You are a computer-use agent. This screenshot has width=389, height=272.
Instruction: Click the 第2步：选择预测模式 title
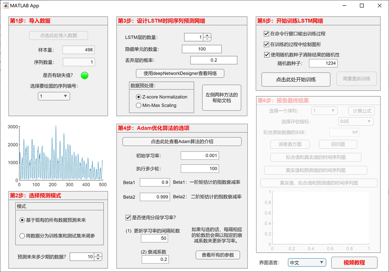click(x=35, y=196)
